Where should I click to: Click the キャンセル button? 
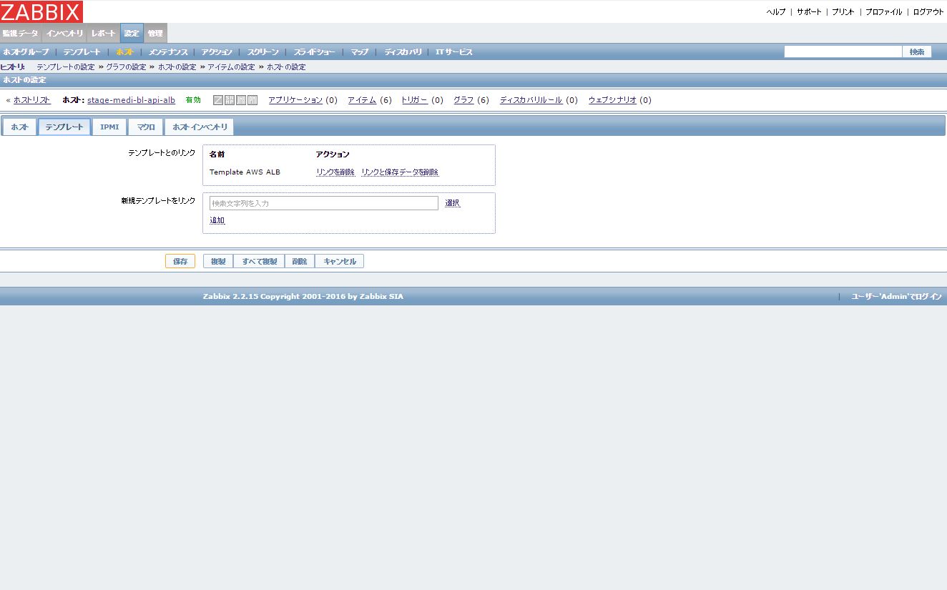coord(339,261)
